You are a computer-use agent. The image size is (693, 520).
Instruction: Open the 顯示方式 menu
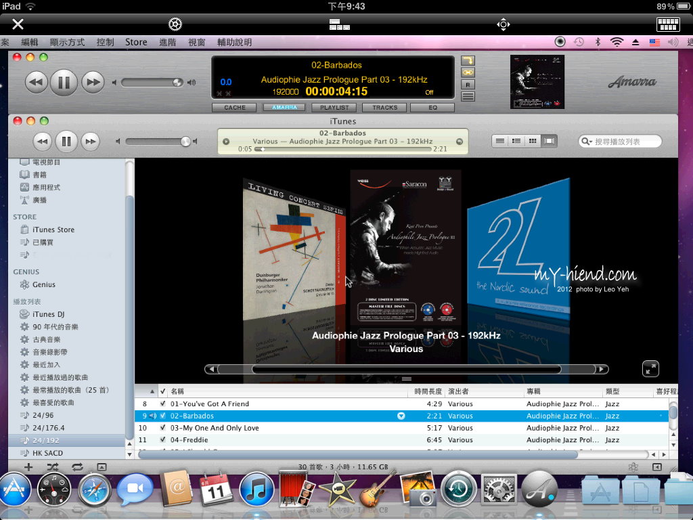pos(67,42)
